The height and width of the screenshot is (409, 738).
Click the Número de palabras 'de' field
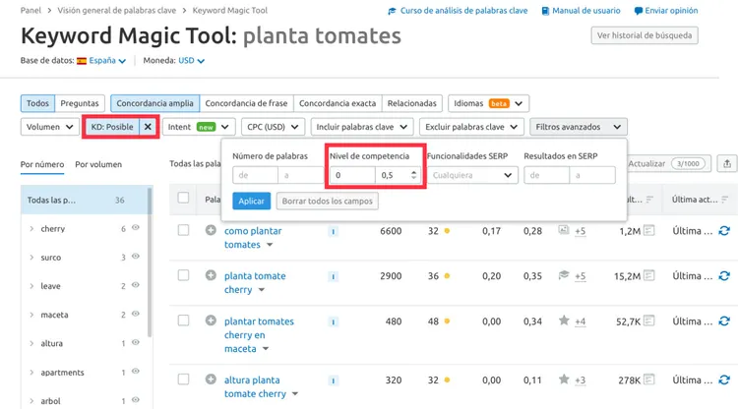coord(255,175)
